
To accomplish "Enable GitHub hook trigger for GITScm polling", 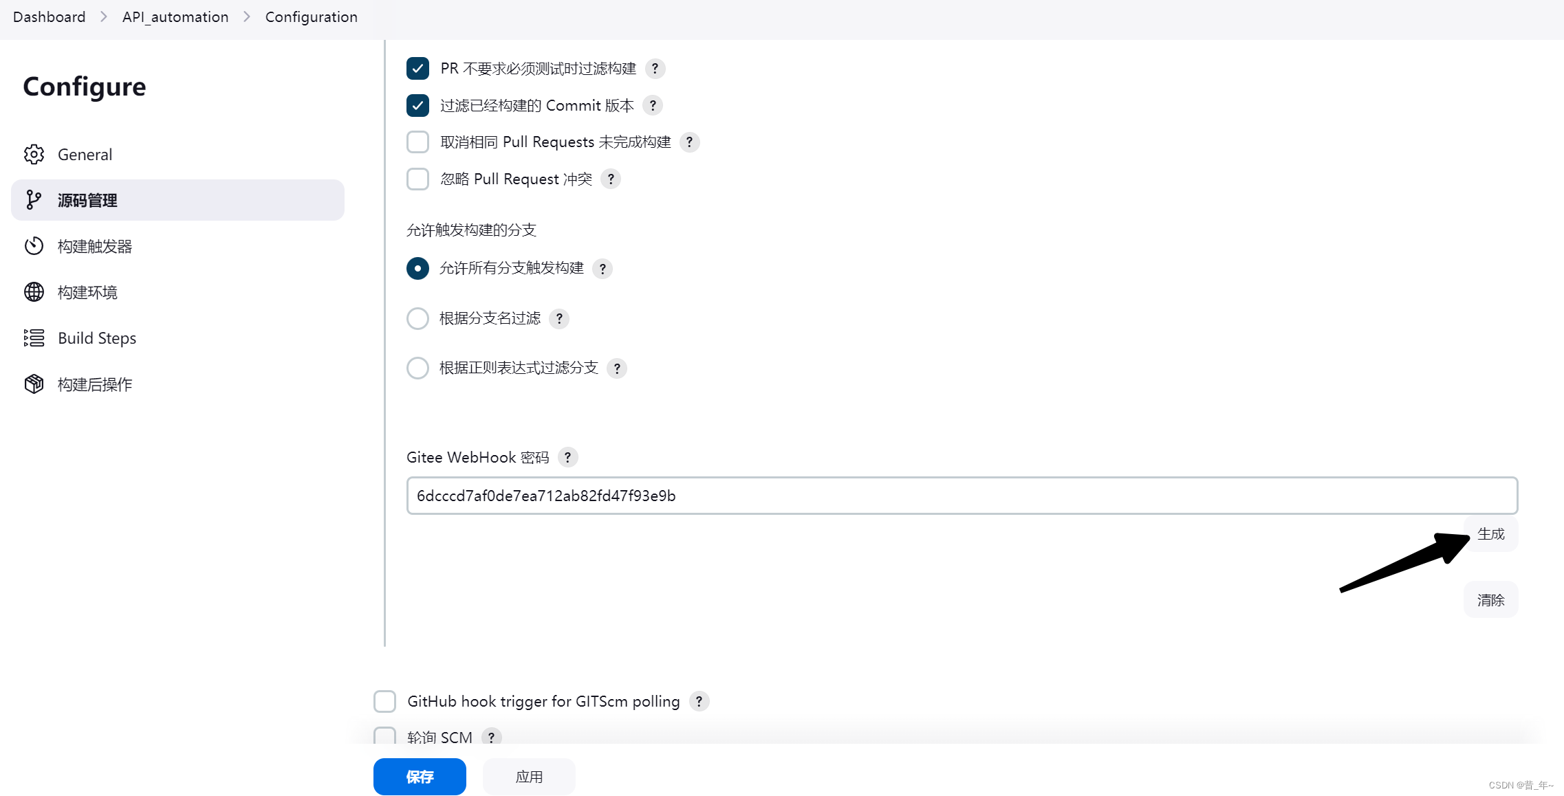I will (x=384, y=702).
